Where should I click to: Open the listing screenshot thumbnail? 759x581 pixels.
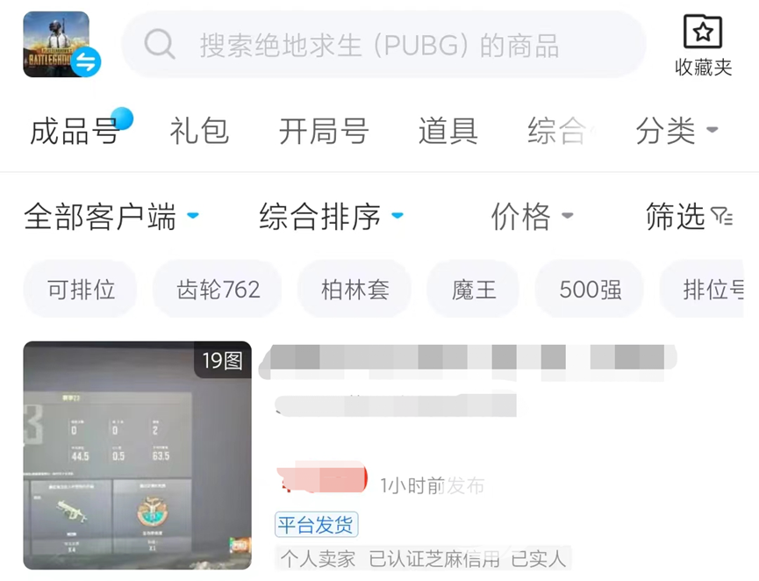138,455
